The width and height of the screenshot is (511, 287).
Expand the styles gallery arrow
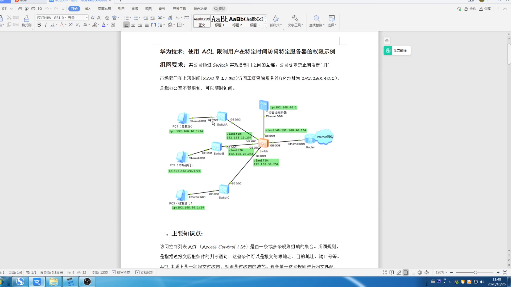265,26
